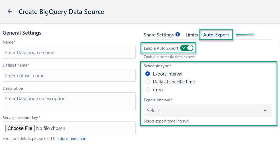Click the help icon beside Share Settings
Image resolution: width=280 pixels, height=146 pixels.
click(x=178, y=35)
